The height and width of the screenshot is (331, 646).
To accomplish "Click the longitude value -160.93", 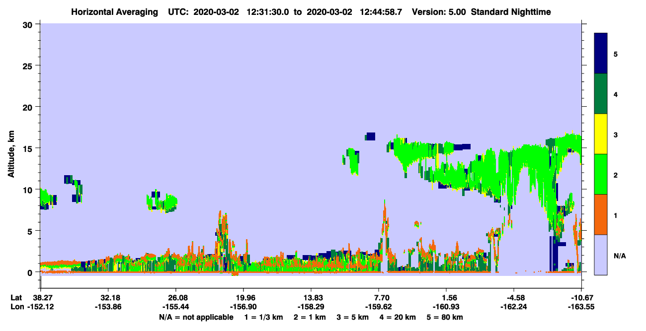I will point(446,307).
